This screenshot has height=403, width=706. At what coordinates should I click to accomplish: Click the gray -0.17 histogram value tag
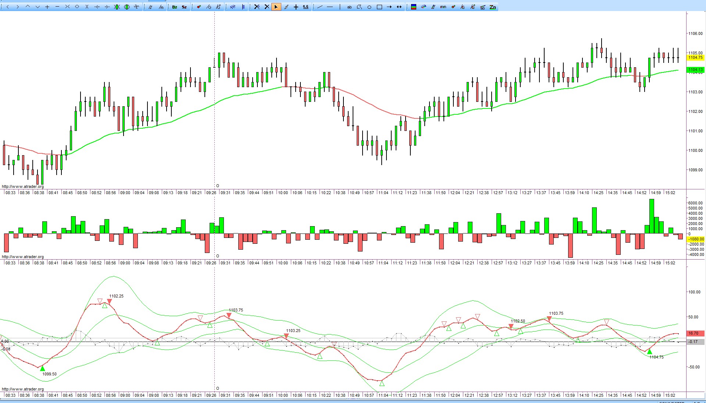pos(695,342)
